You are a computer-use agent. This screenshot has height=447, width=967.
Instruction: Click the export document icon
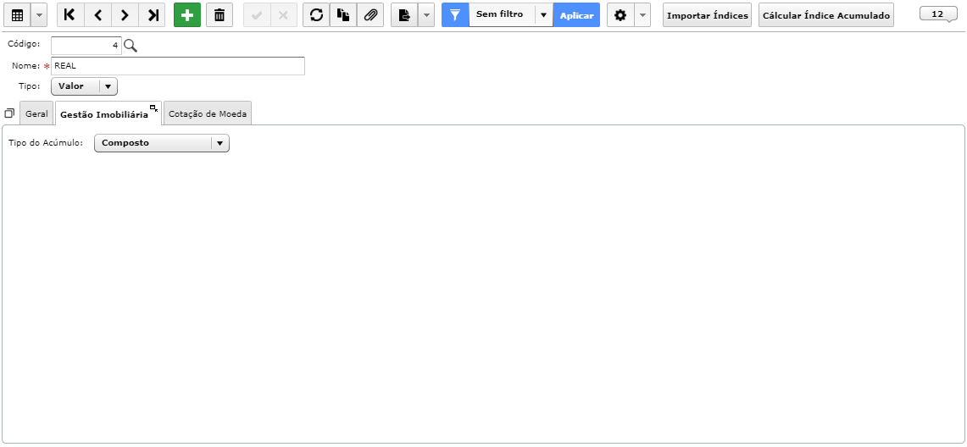404,15
